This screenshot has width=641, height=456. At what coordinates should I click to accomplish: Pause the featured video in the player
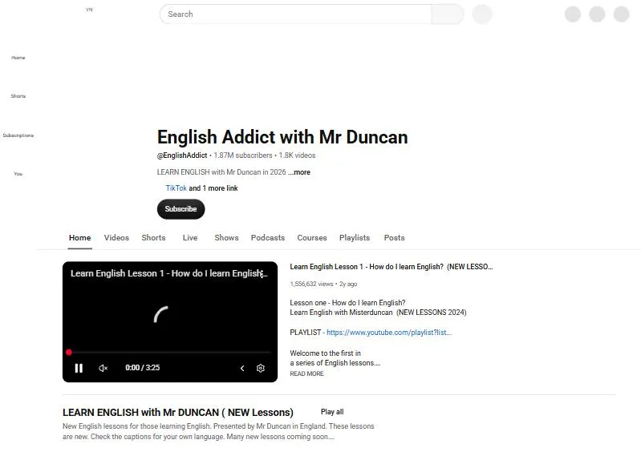point(79,368)
